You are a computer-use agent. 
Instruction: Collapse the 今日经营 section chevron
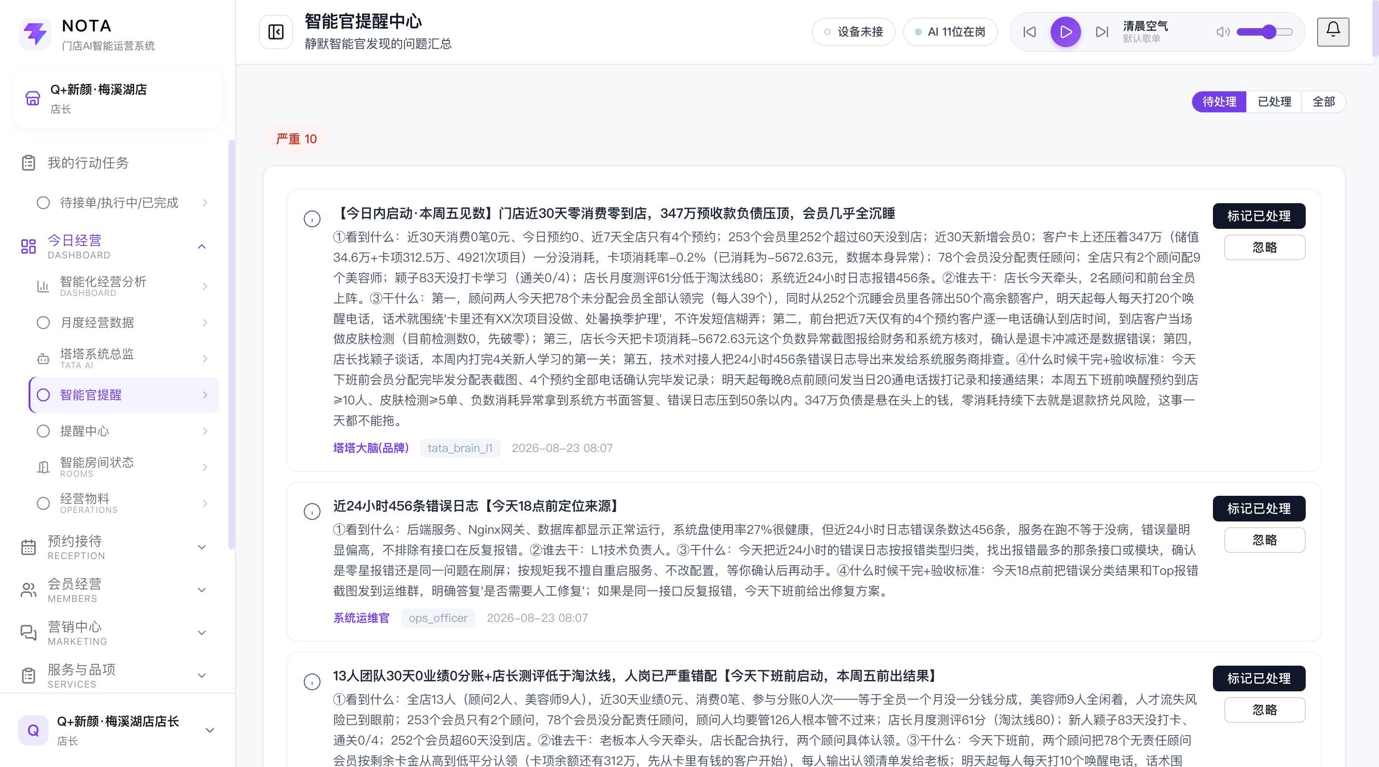point(202,247)
